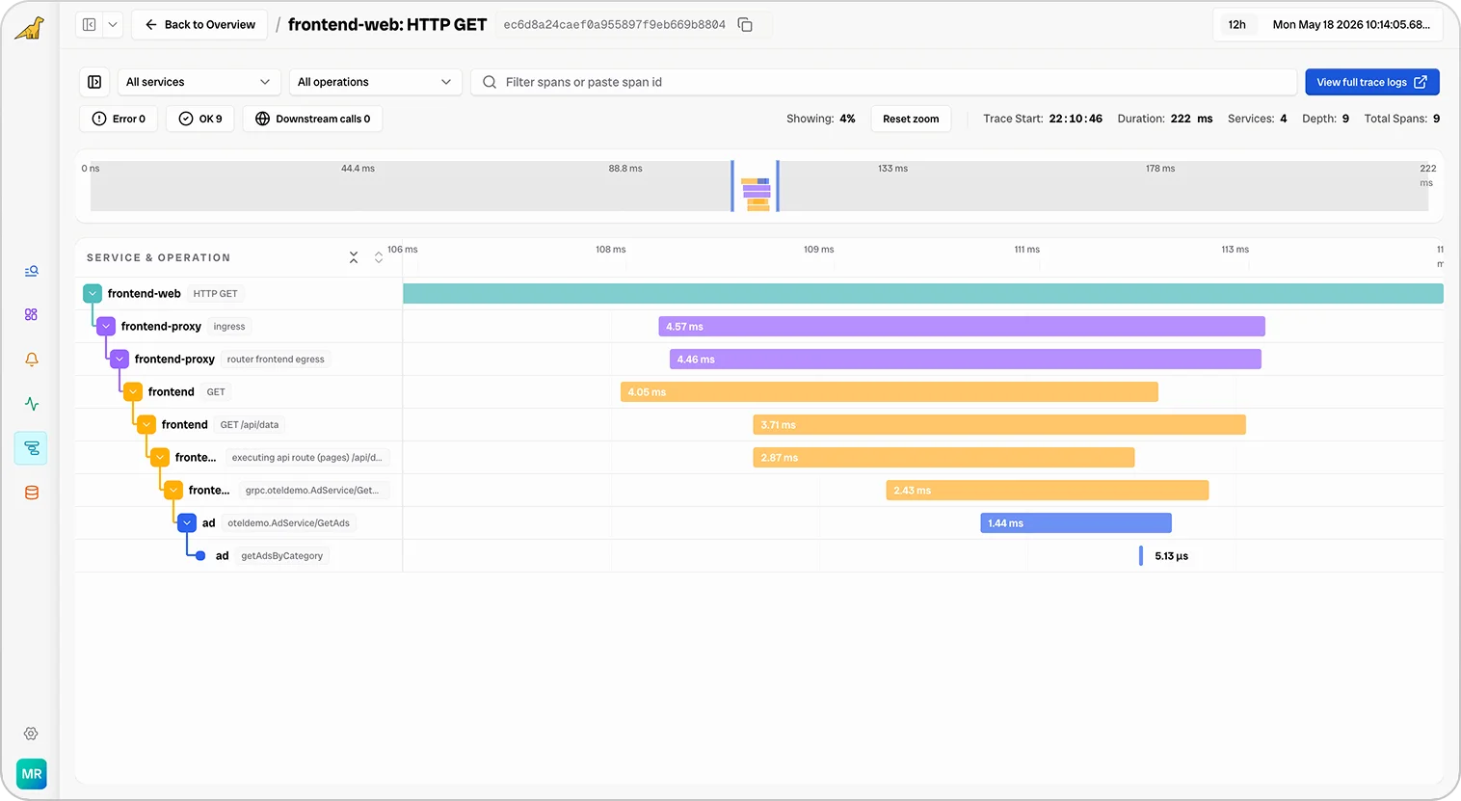Collapse the grpc.oteldemo.AdService span
The height and width of the screenshot is (801, 1461).
[x=173, y=490]
